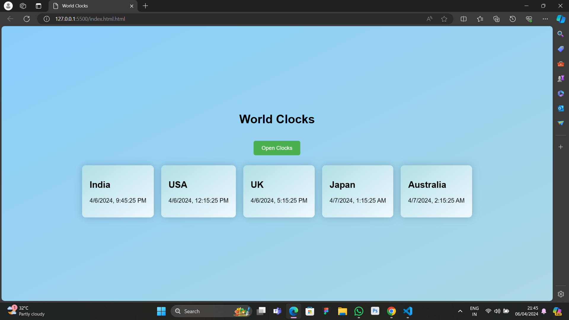
Task: Open a new tab with plus
Action: point(145,6)
